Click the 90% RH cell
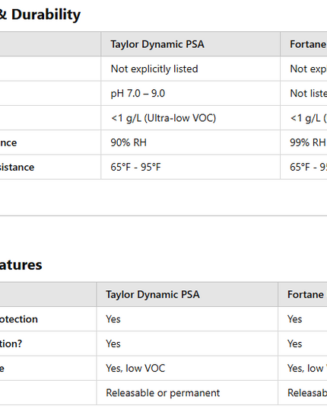327x409 pixels. click(129, 142)
